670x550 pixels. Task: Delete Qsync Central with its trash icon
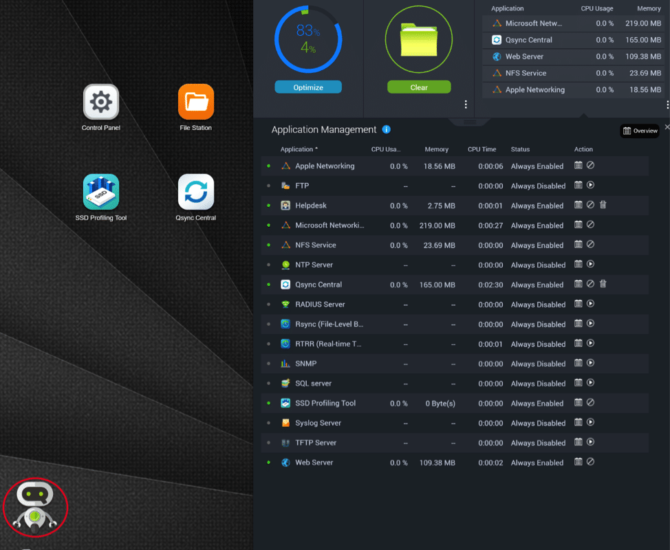603,283
